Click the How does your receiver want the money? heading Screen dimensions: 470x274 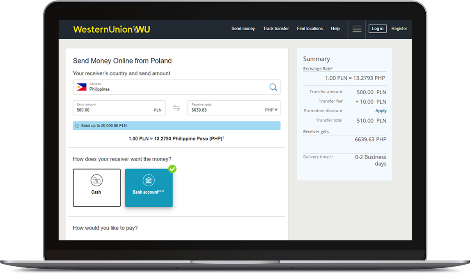(x=122, y=159)
